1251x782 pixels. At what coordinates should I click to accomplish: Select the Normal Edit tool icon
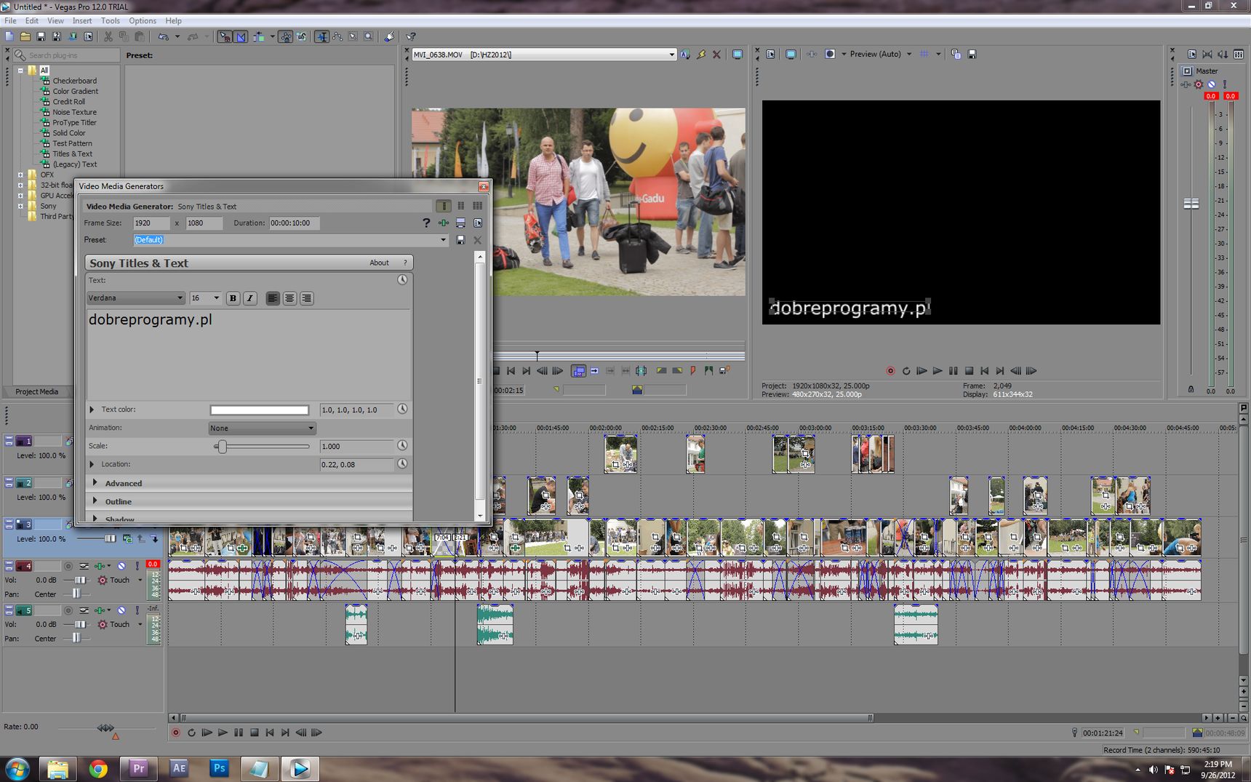coord(321,36)
